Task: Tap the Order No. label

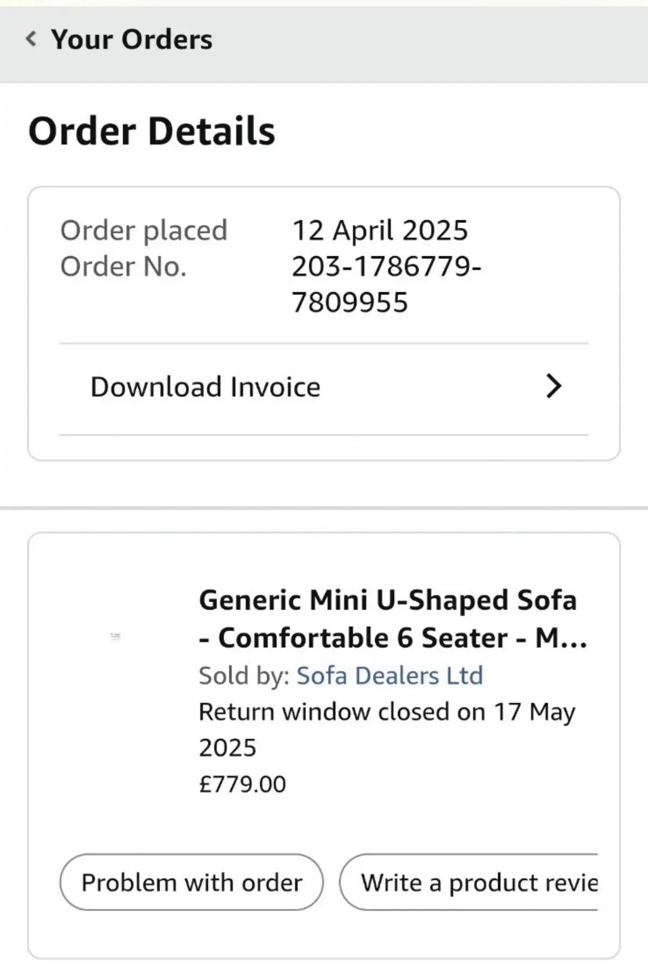Action: [x=123, y=266]
